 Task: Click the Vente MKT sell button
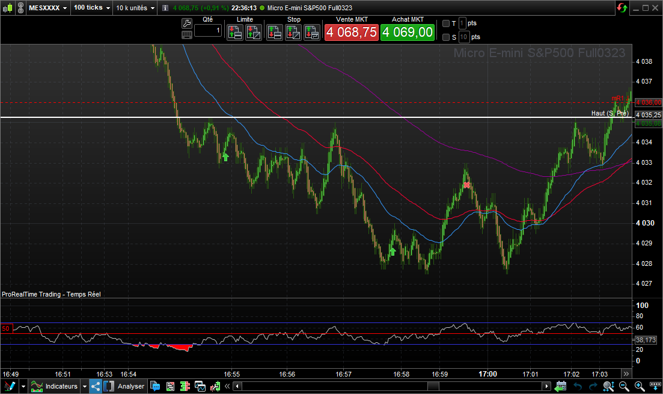coord(351,32)
